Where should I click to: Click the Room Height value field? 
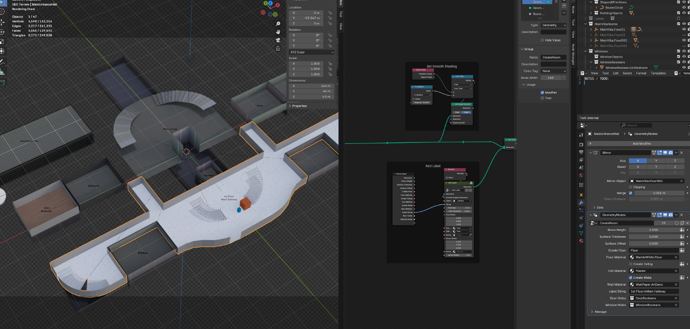(653, 230)
